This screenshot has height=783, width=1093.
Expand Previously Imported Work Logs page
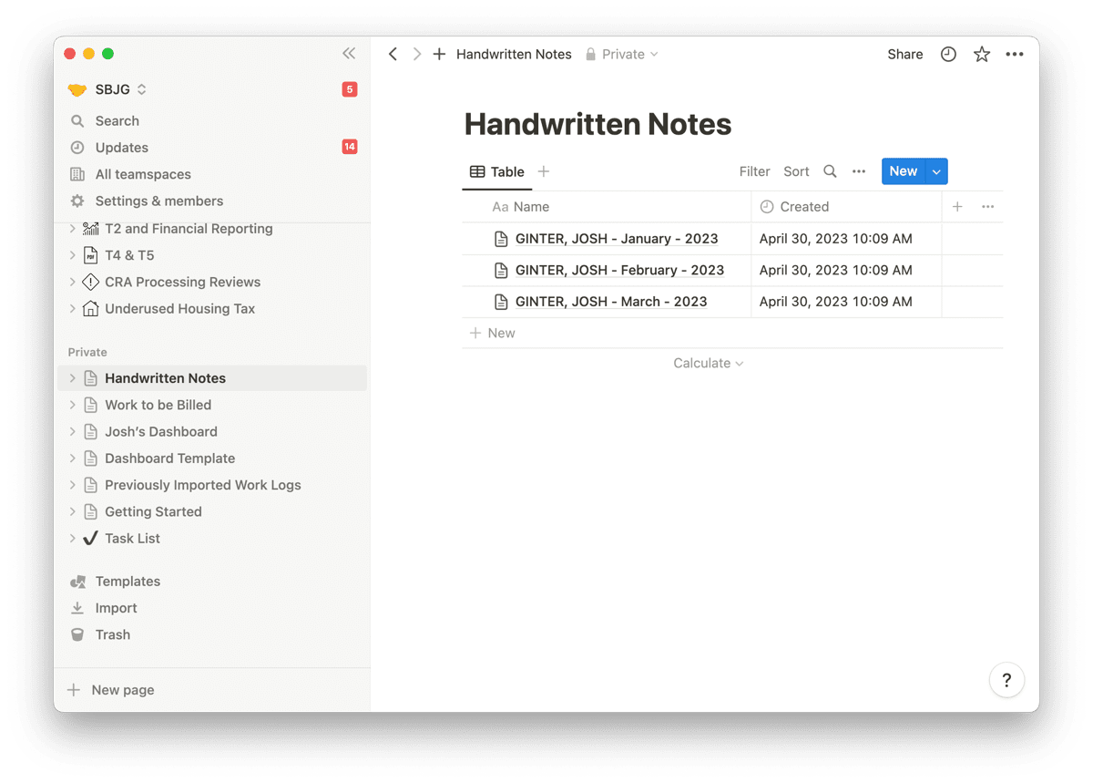coord(73,485)
